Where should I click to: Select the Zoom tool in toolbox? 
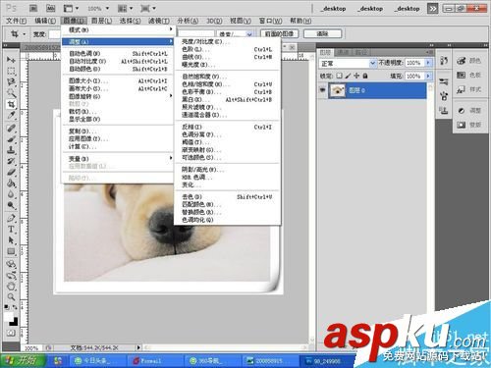pos(11,297)
